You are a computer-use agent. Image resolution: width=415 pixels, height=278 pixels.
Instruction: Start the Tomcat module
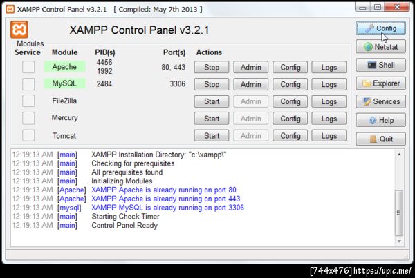point(212,136)
